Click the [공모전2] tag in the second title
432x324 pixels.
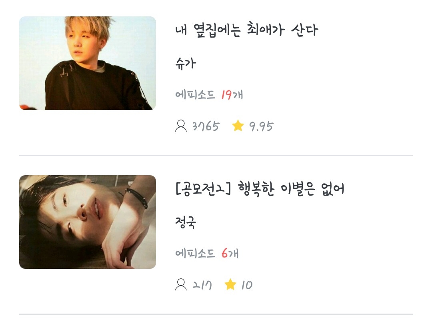tap(203, 189)
